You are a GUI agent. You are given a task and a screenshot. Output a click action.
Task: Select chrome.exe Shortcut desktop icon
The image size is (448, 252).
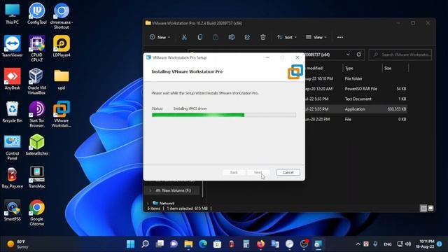pos(62,17)
